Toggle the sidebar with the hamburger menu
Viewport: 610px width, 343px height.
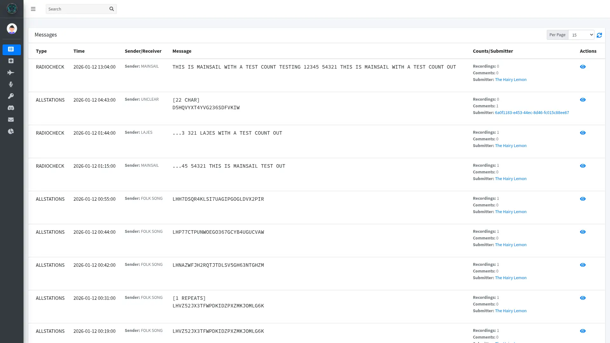pyautogui.click(x=33, y=9)
